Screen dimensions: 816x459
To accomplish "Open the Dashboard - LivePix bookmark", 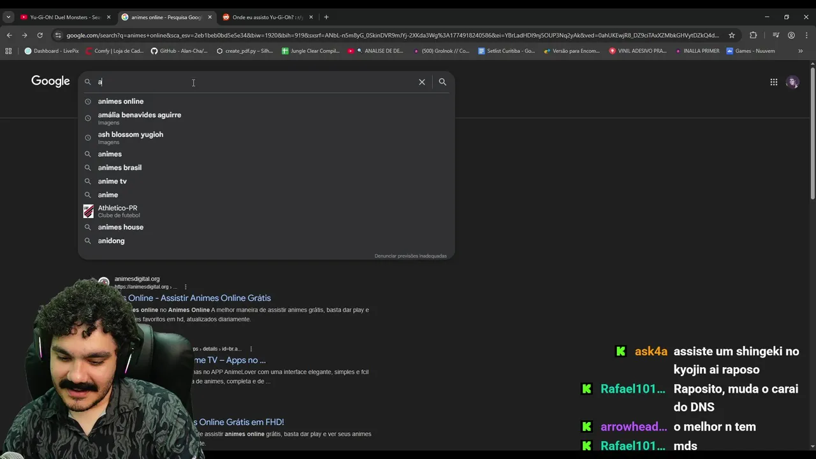I will coord(52,51).
